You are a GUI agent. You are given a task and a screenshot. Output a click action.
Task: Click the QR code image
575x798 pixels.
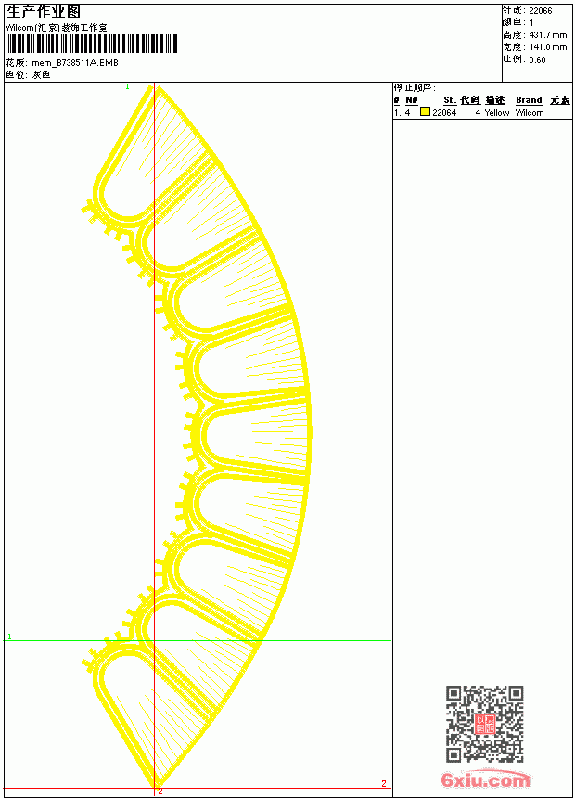click(x=484, y=724)
